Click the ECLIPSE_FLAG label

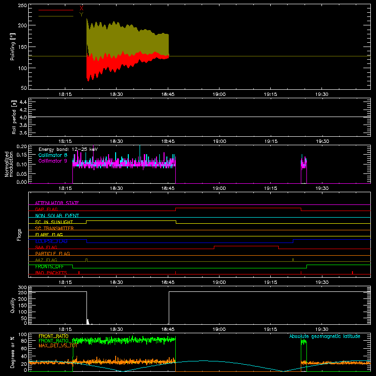tap(51, 241)
